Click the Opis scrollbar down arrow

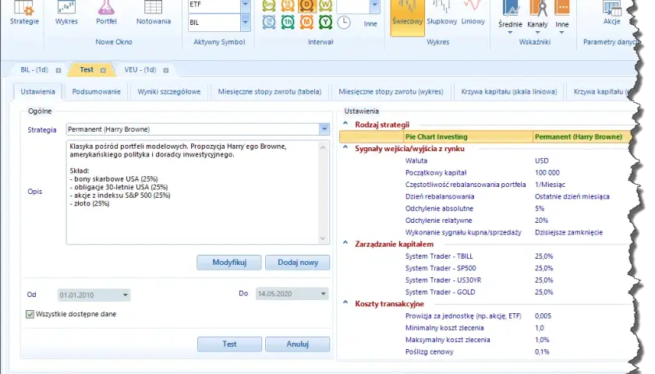pos(323,238)
